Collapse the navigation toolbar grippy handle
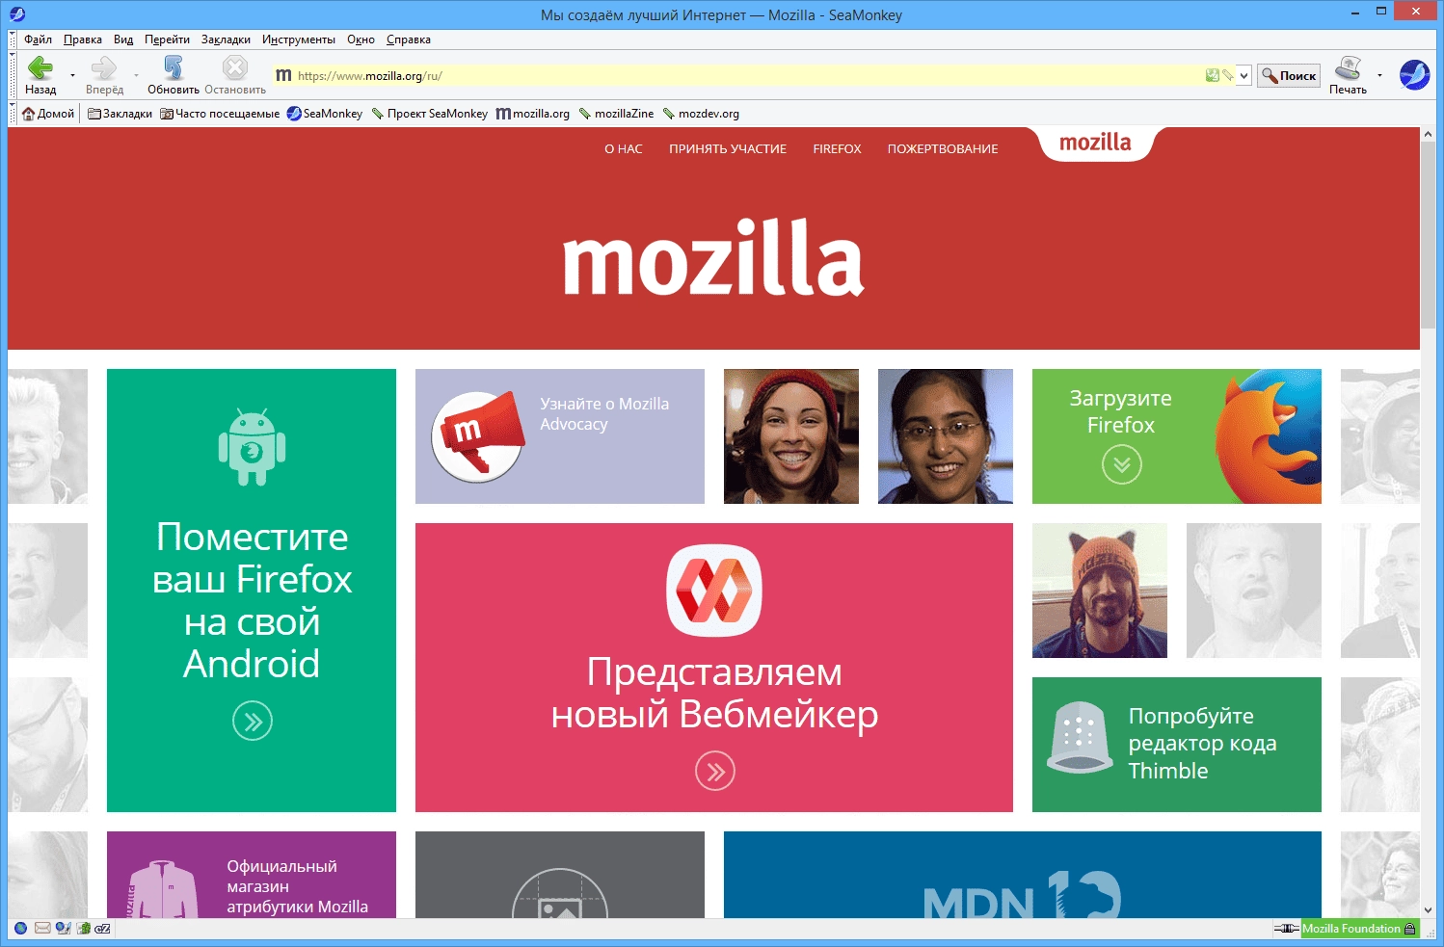 [13, 75]
